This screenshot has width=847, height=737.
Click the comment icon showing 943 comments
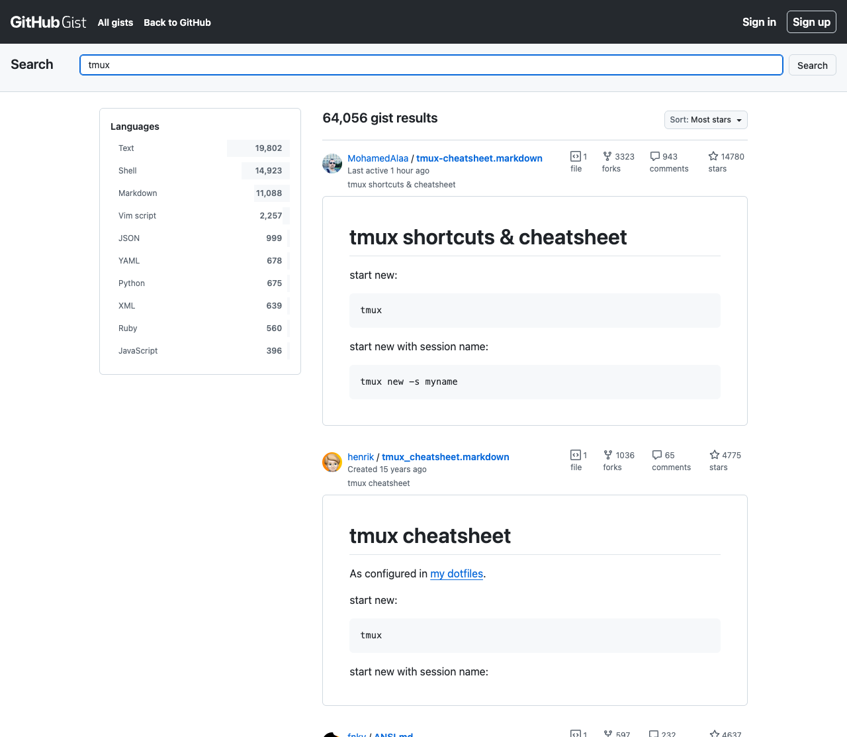pyautogui.click(x=655, y=156)
